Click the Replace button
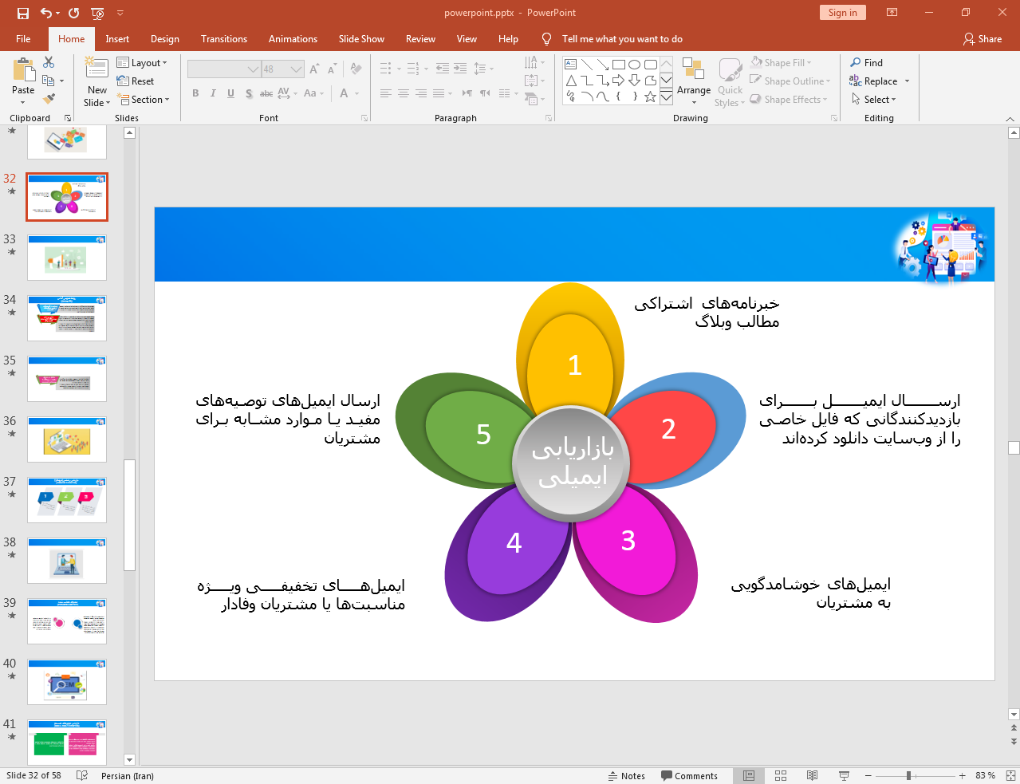1020x784 pixels. (x=874, y=81)
